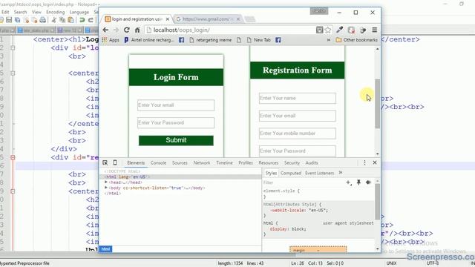Viewport: 475px width, 267px height.
Task: Open Facebook bookmark after Airtel recharge
Action: point(181,40)
